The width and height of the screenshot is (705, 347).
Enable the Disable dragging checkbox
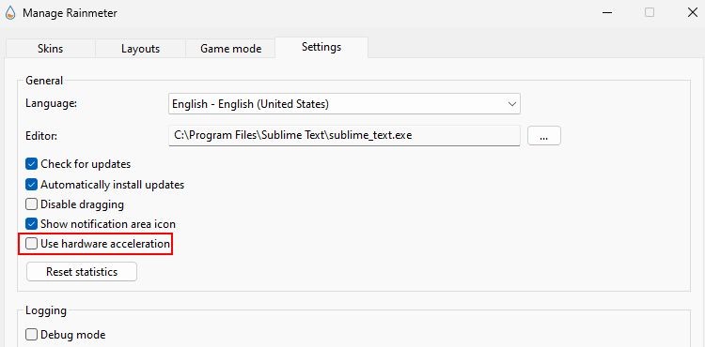pos(31,204)
